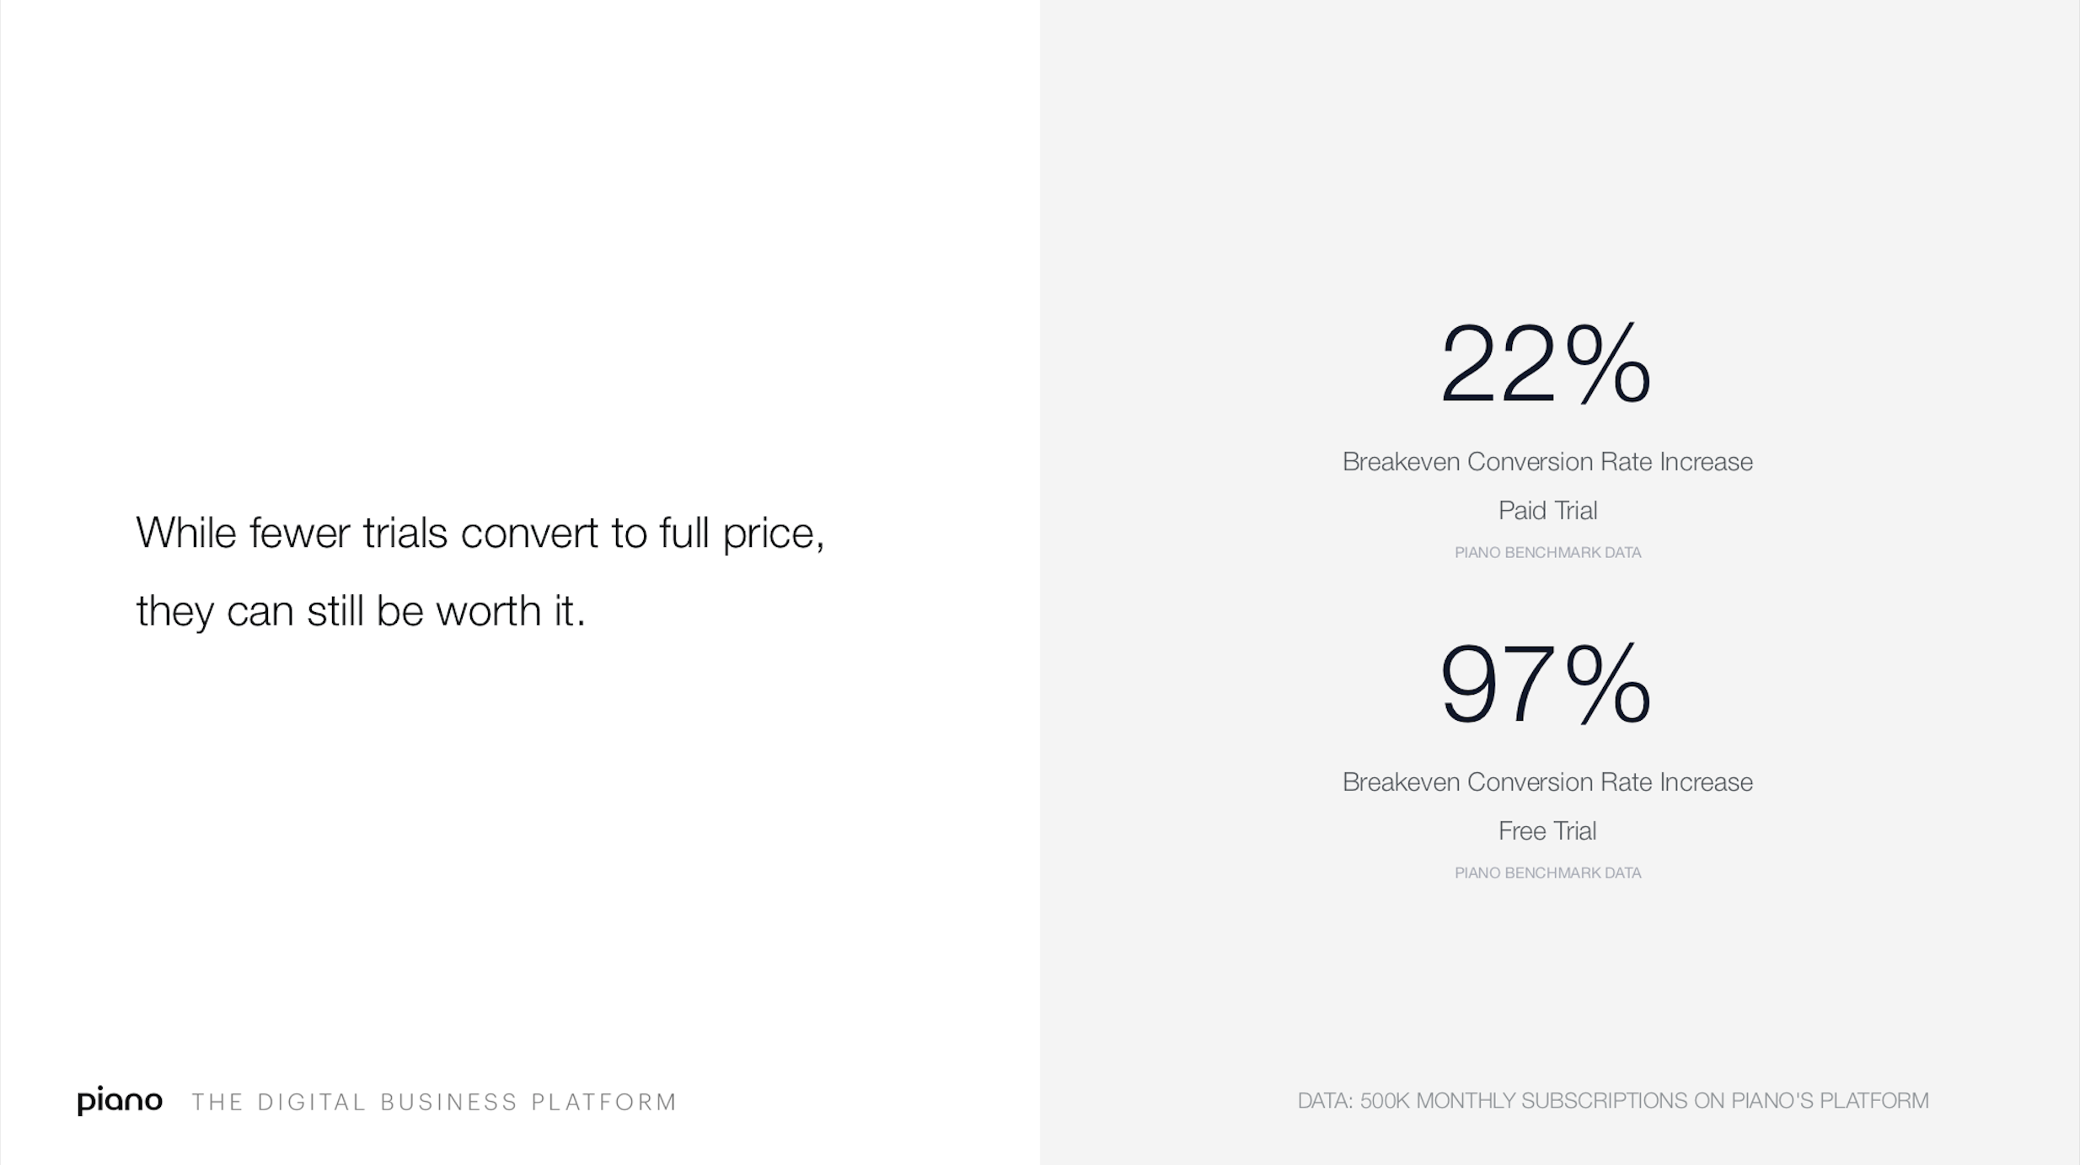The height and width of the screenshot is (1165, 2080).
Task: Select the Breakeven Conversion label above Paid Trial
Action: pyautogui.click(x=1547, y=462)
